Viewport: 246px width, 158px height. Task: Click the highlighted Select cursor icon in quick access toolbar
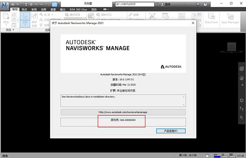coord(55,5)
